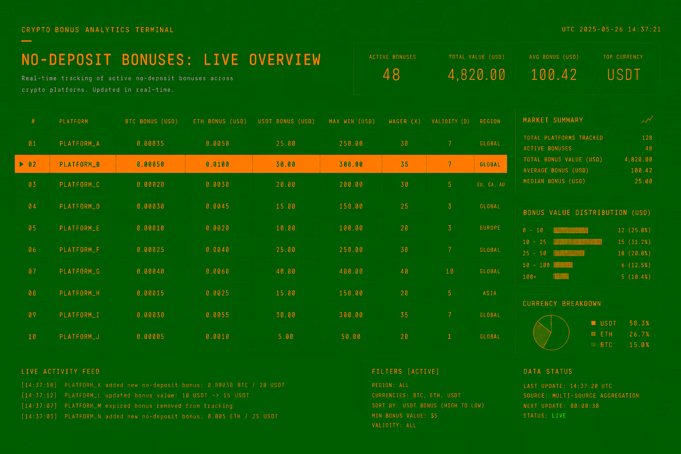Click the REGION column header
Viewport: 681px width, 454px height.
[490, 121]
